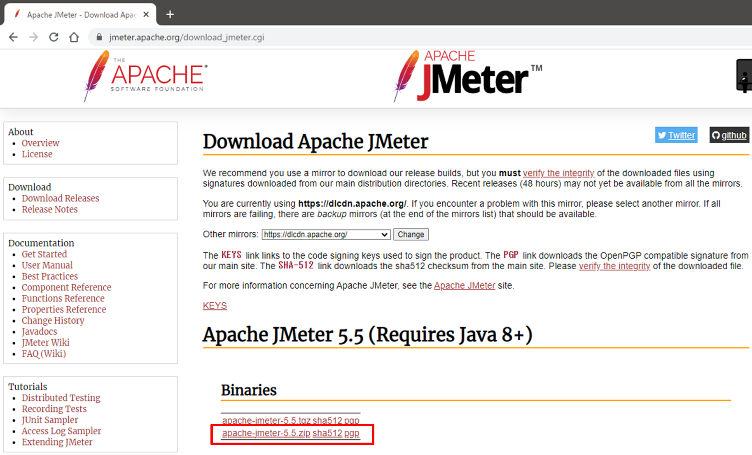Open the GitHub page via github icon
The image size is (752, 455).
coord(729,135)
